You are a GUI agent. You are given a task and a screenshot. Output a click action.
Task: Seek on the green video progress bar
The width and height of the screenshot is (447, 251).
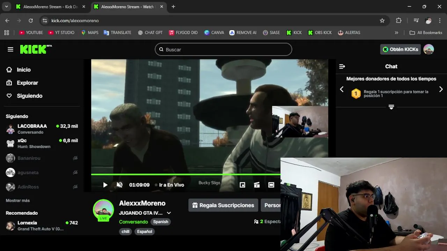click(185, 174)
